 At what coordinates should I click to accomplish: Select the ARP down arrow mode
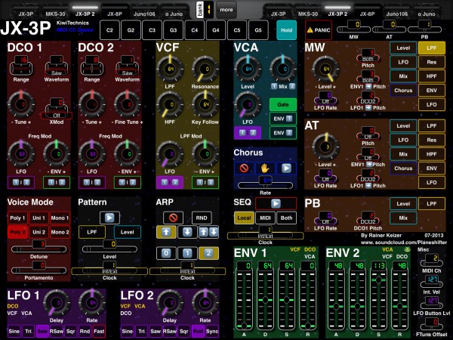(187, 232)
